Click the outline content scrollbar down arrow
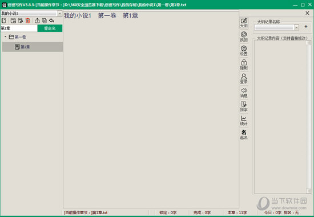314x217 pixels. [x=308, y=191]
